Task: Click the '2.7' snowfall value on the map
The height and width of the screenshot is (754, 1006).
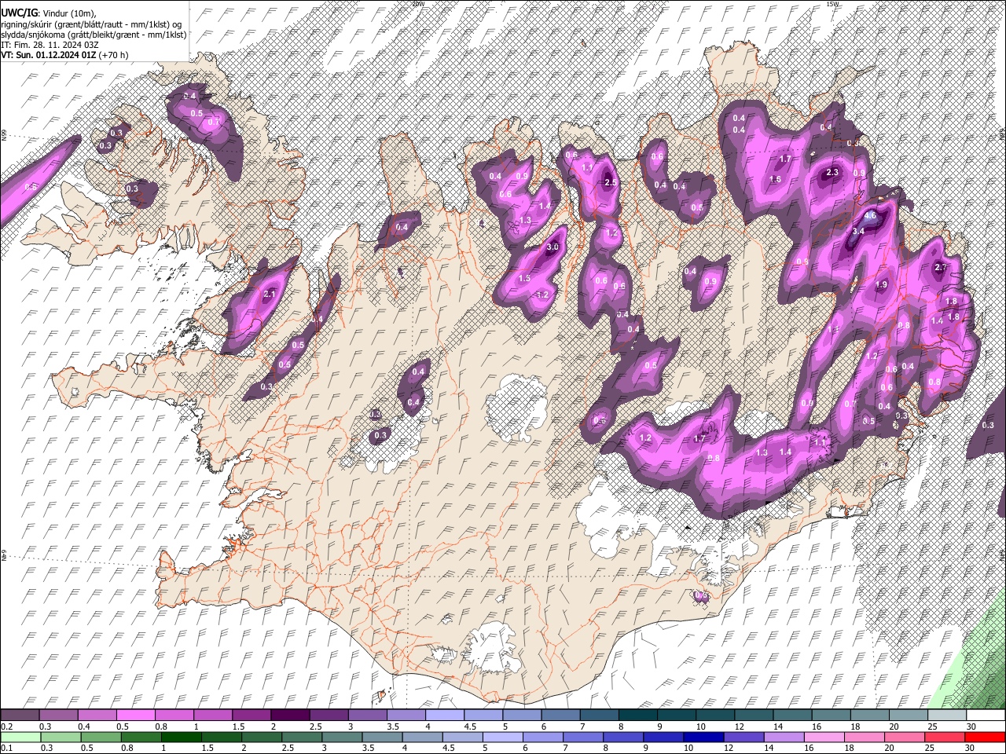Action: pyautogui.click(x=941, y=268)
